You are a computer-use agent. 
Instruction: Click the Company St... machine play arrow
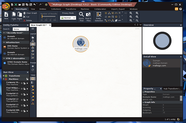(27, 83)
